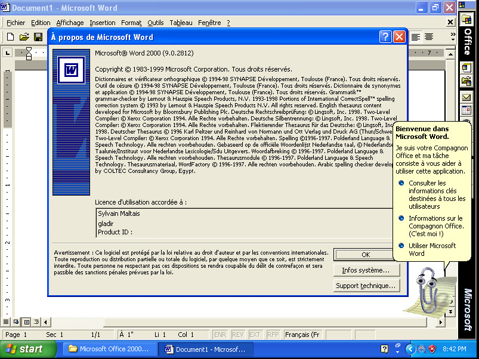Click the Infos système button

[x=366, y=270]
